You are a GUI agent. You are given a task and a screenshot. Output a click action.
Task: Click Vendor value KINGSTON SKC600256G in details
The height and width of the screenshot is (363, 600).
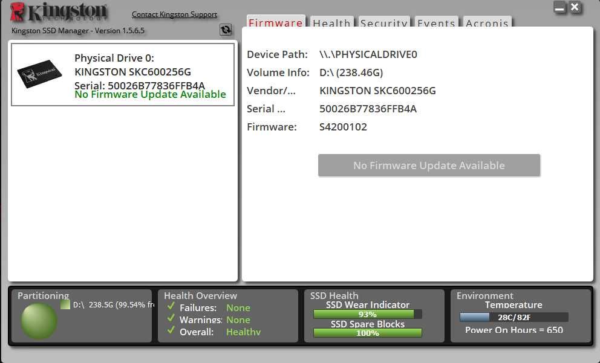coord(377,91)
